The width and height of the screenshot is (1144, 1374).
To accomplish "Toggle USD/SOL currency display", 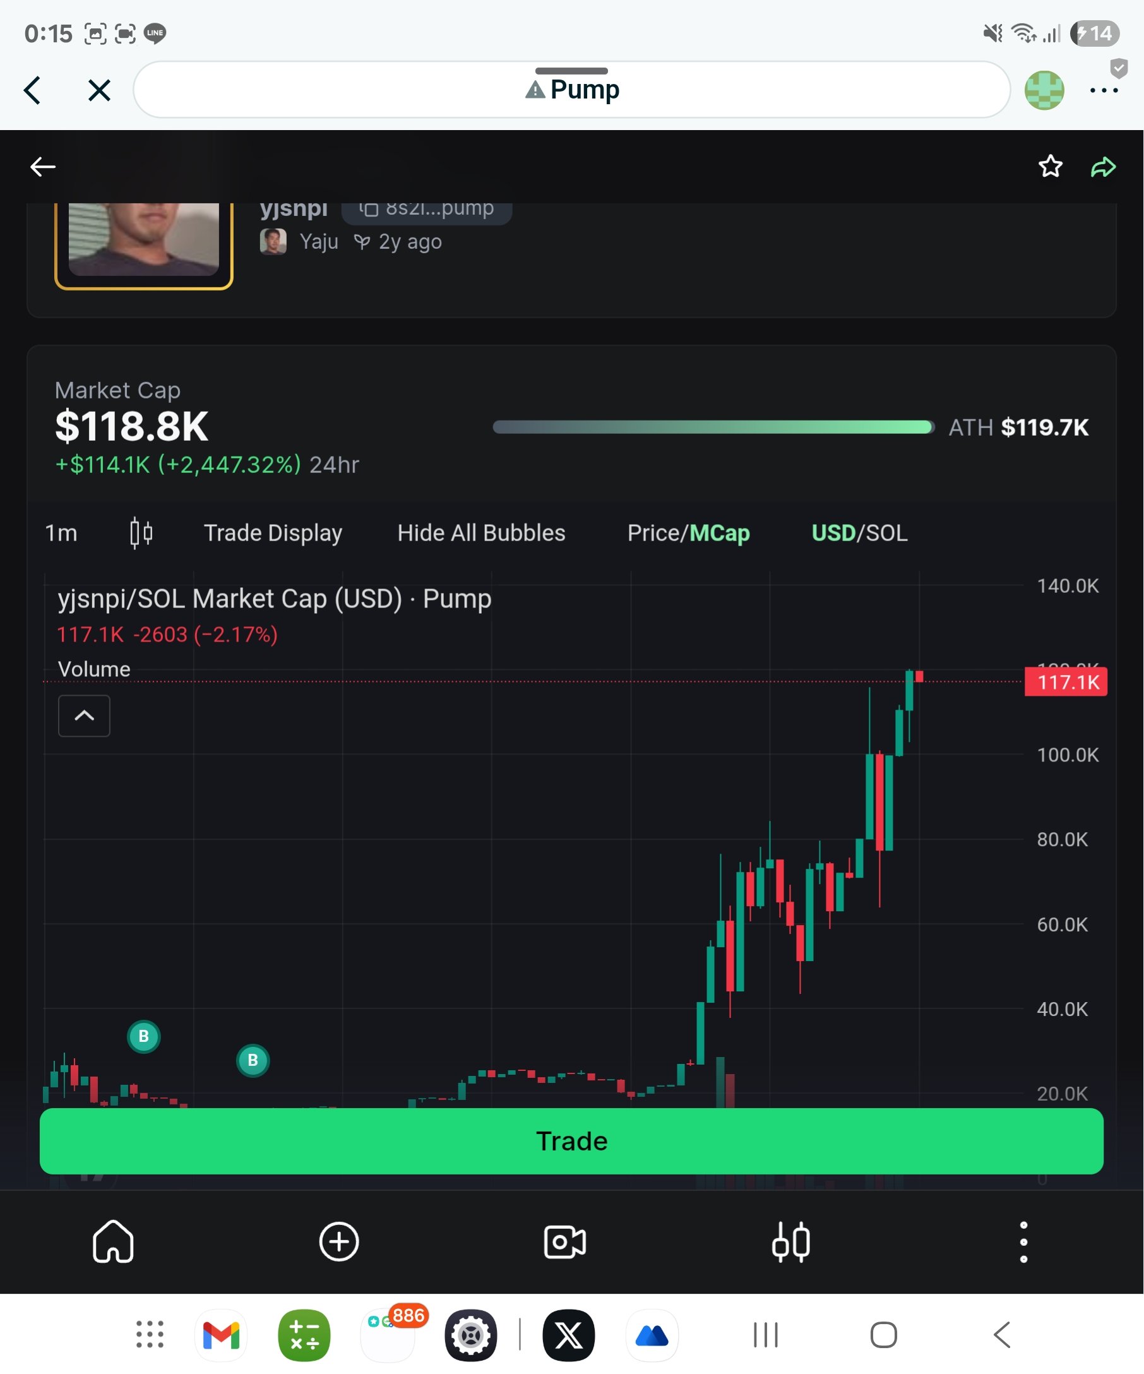I will coord(859,532).
